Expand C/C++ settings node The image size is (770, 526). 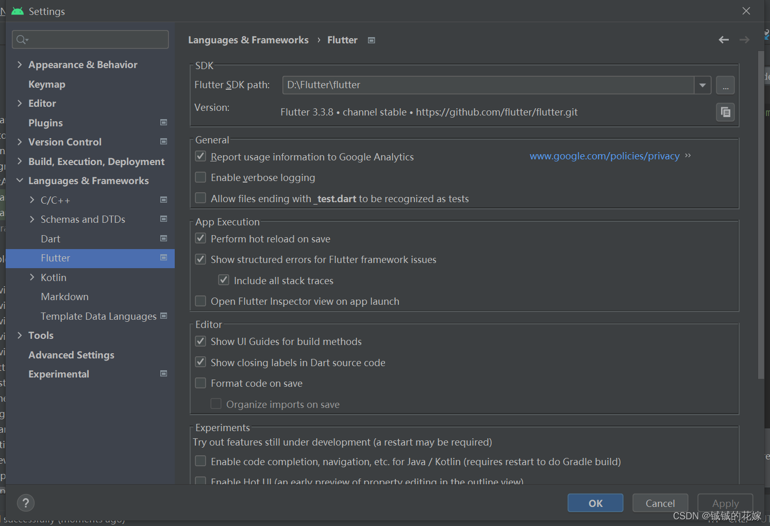32,200
